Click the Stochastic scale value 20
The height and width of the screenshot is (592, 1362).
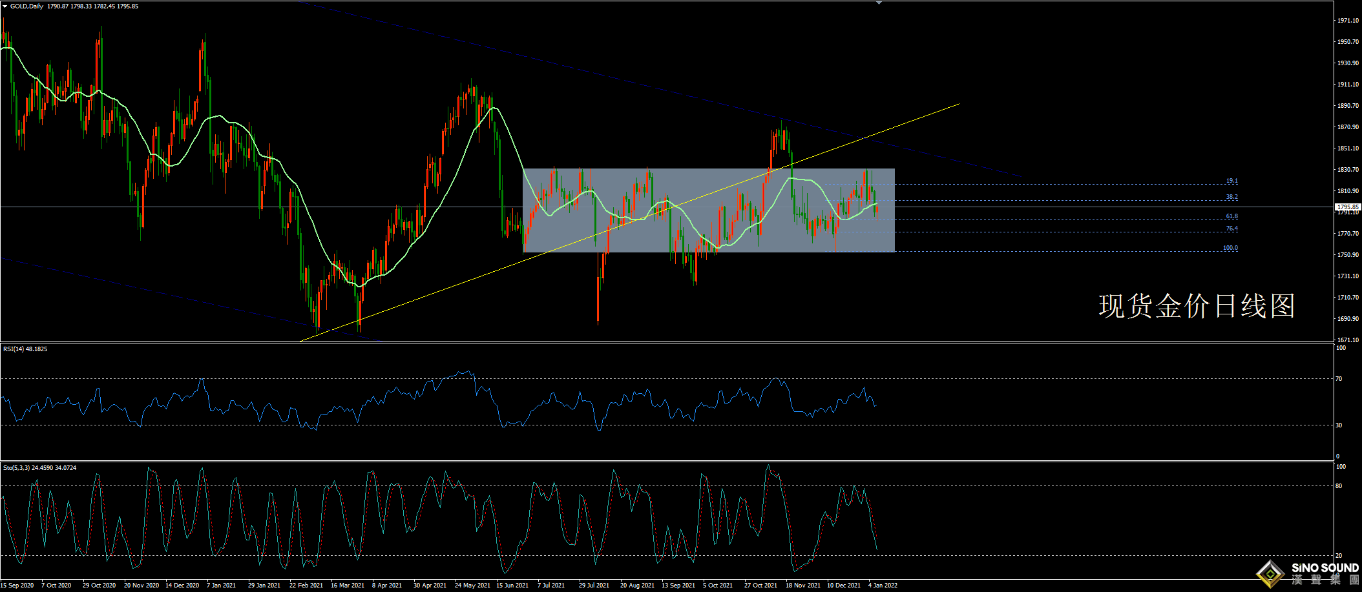click(1339, 556)
